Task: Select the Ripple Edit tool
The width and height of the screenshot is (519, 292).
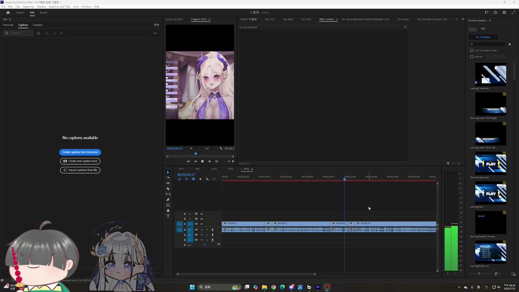Action: coord(168,183)
